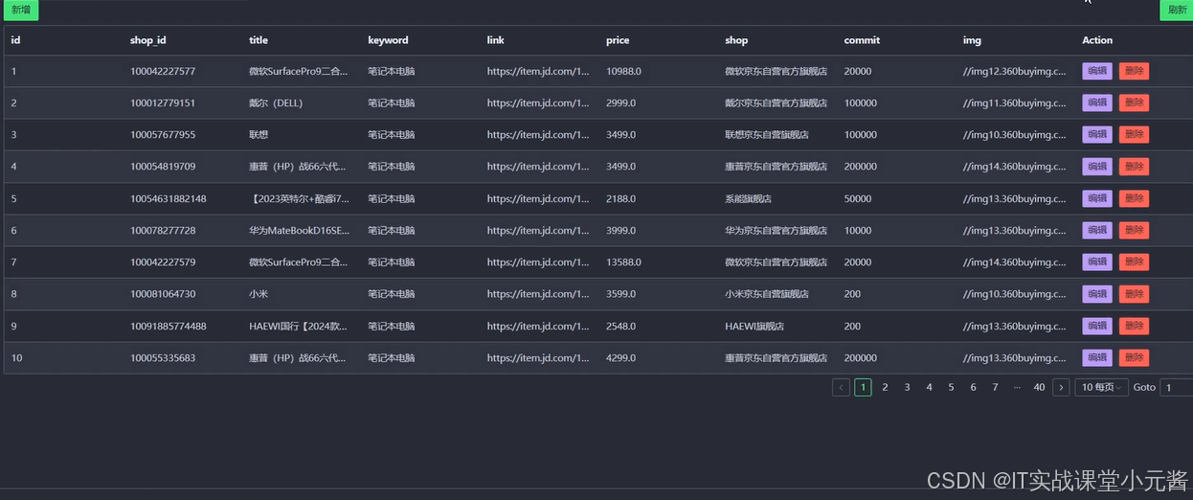Delete the 华为MateBookD16SE row

[x=1134, y=230]
